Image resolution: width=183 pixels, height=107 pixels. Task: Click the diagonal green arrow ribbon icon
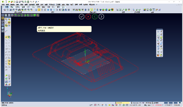point(123,10)
